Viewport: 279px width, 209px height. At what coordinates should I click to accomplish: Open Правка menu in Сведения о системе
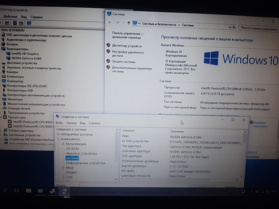pyautogui.click(x=71, y=123)
